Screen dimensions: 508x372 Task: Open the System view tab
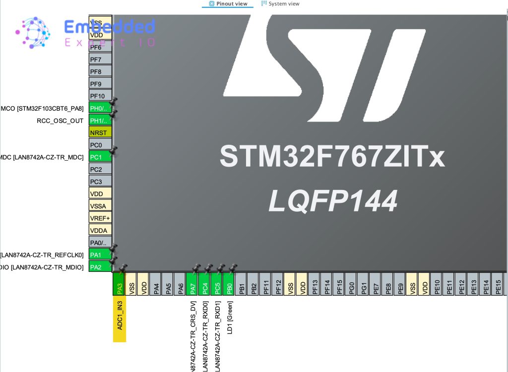coord(280,3)
